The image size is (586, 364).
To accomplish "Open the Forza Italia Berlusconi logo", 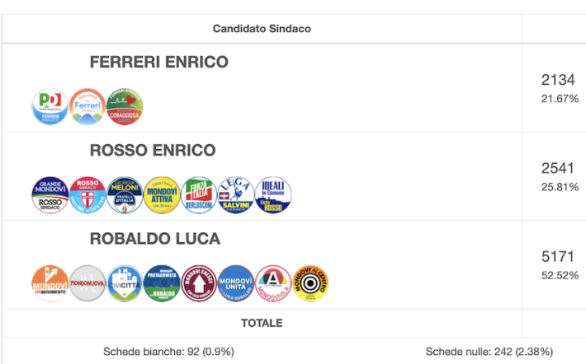I will tap(199, 194).
